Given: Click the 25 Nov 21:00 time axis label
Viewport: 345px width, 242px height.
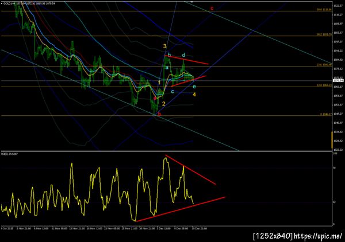Looking at the screenshot, I should click(x=128, y=229).
